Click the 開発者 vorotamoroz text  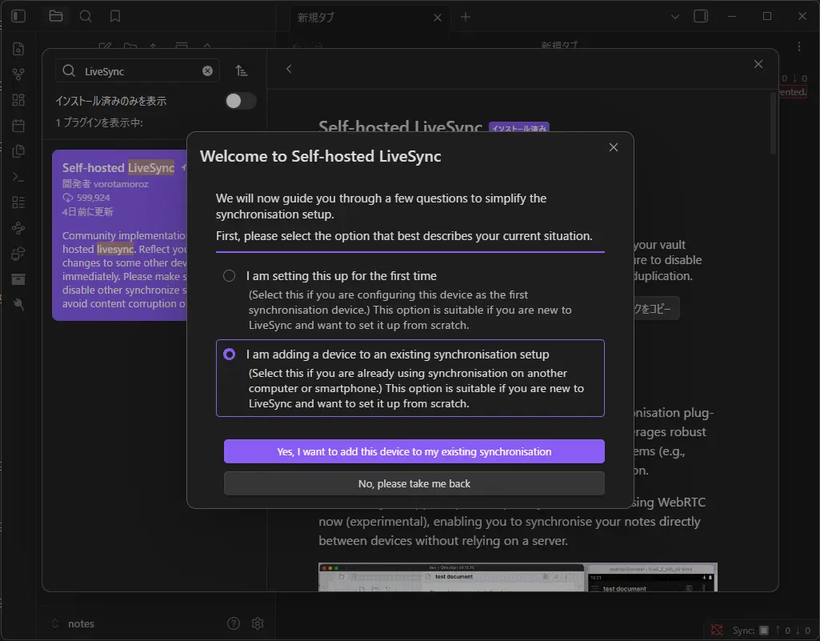[105, 184]
